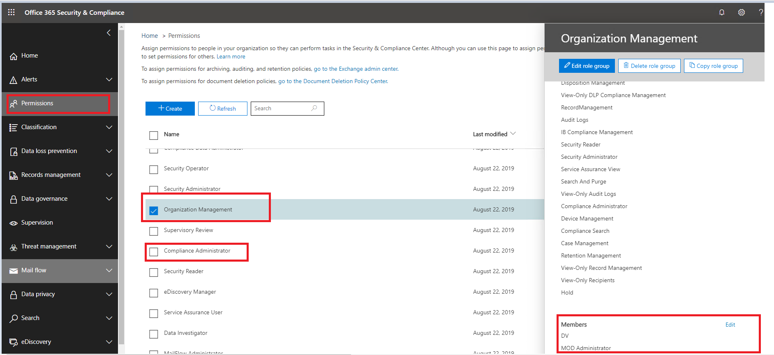The height and width of the screenshot is (355, 774).
Task: Expand the Threat management chevron
Action: point(109,246)
